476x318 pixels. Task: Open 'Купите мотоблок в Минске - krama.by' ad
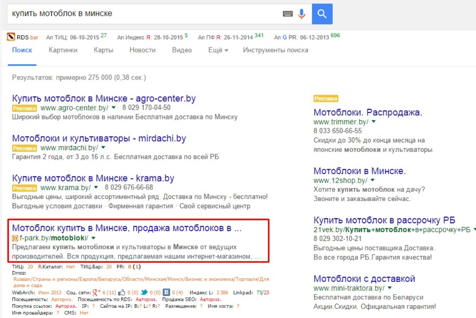pos(93,178)
